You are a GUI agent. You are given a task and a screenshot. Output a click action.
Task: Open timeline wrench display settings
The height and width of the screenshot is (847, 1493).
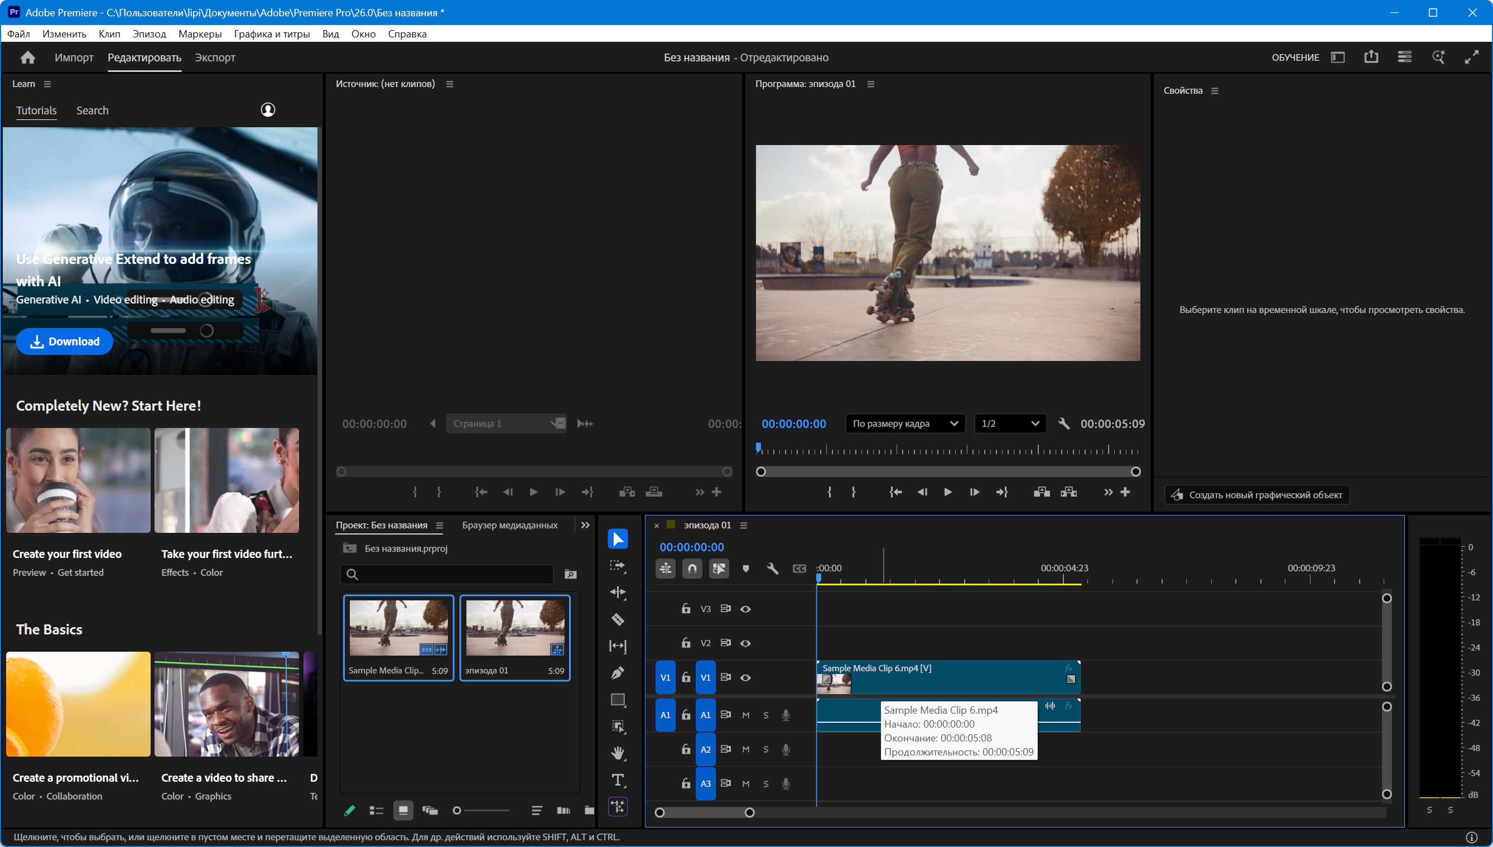[x=772, y=569]
